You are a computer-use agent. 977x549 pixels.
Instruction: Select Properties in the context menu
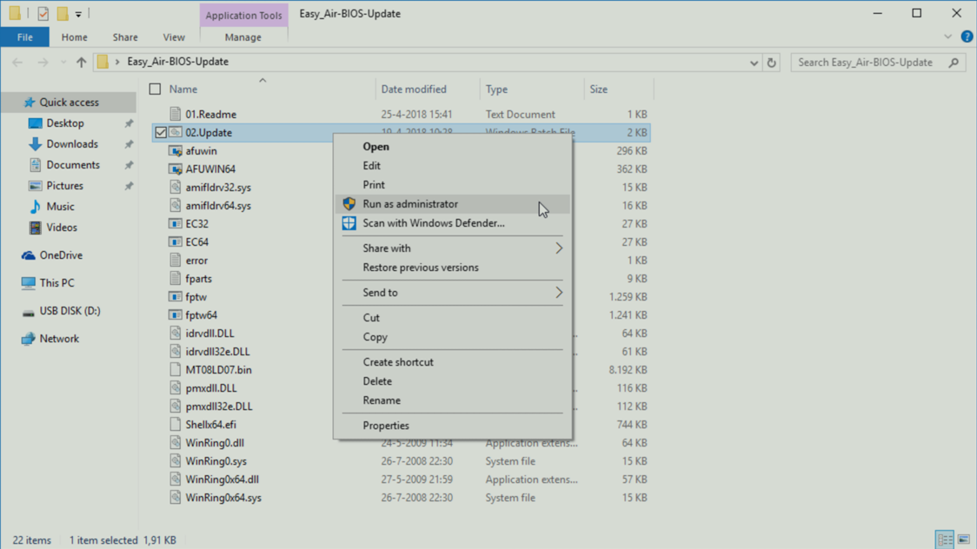coord(386,426)
